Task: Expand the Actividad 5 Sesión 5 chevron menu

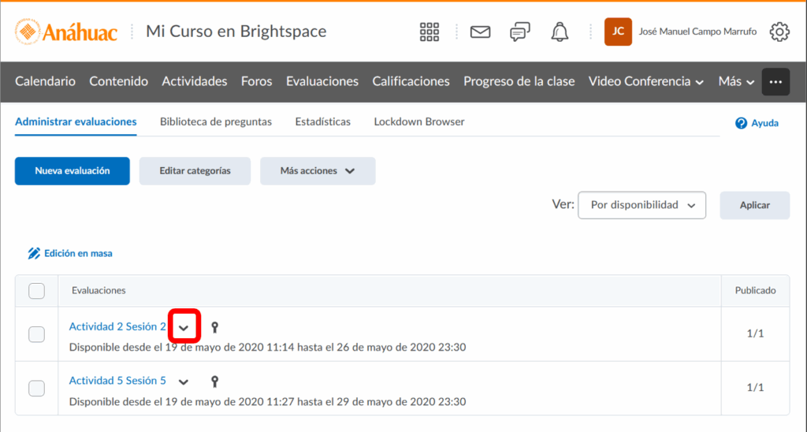Action: 184,382
